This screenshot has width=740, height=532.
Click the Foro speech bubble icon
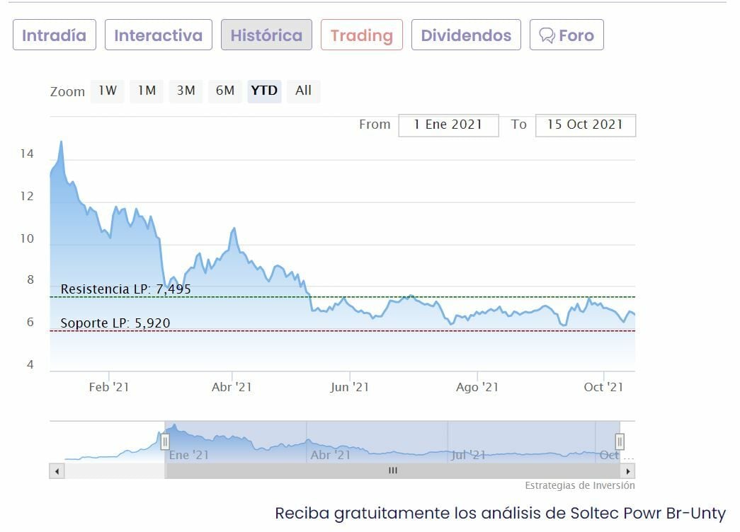(547, 35)
